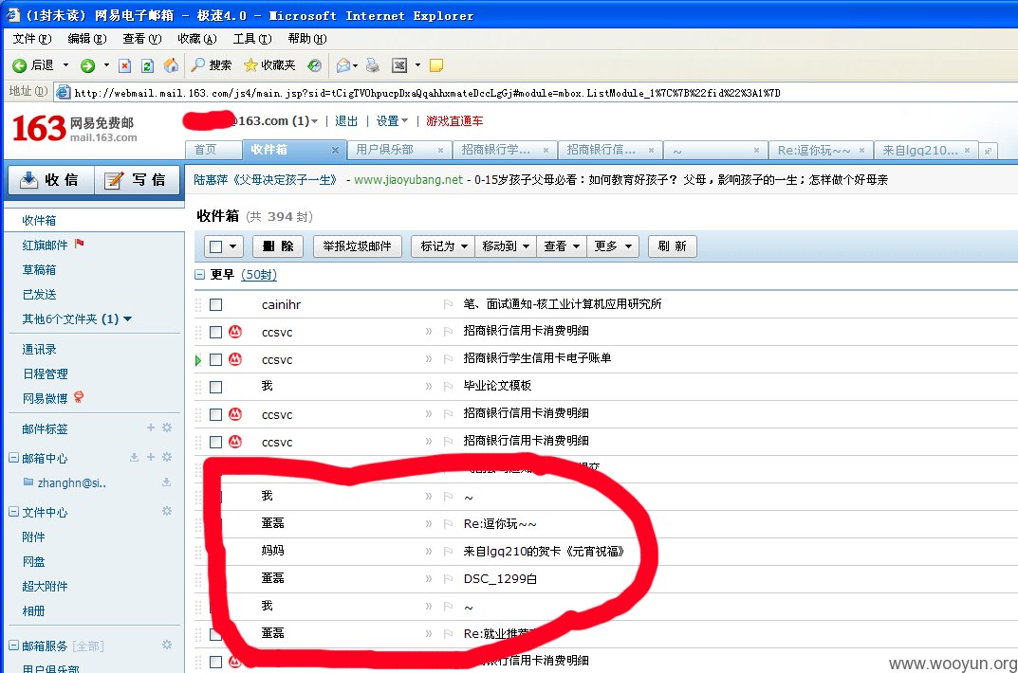Image resolution: width=1018 pixels, height=673 pixels.
Task: Tick the select-all checkbox in mail toolbar
Action: pos(216,247)
